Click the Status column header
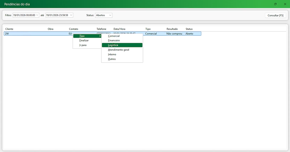Image resolution: width=290 pixels, height=152 pixels. [x=189, y=29]
